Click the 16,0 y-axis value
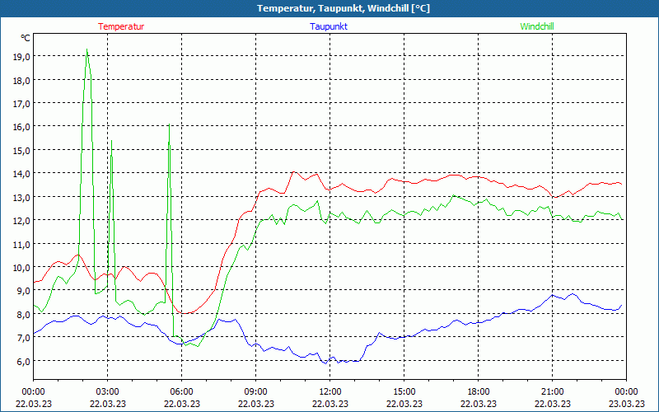Image resolution: width=659 pixels, height=412 pixels. (21, 127)
